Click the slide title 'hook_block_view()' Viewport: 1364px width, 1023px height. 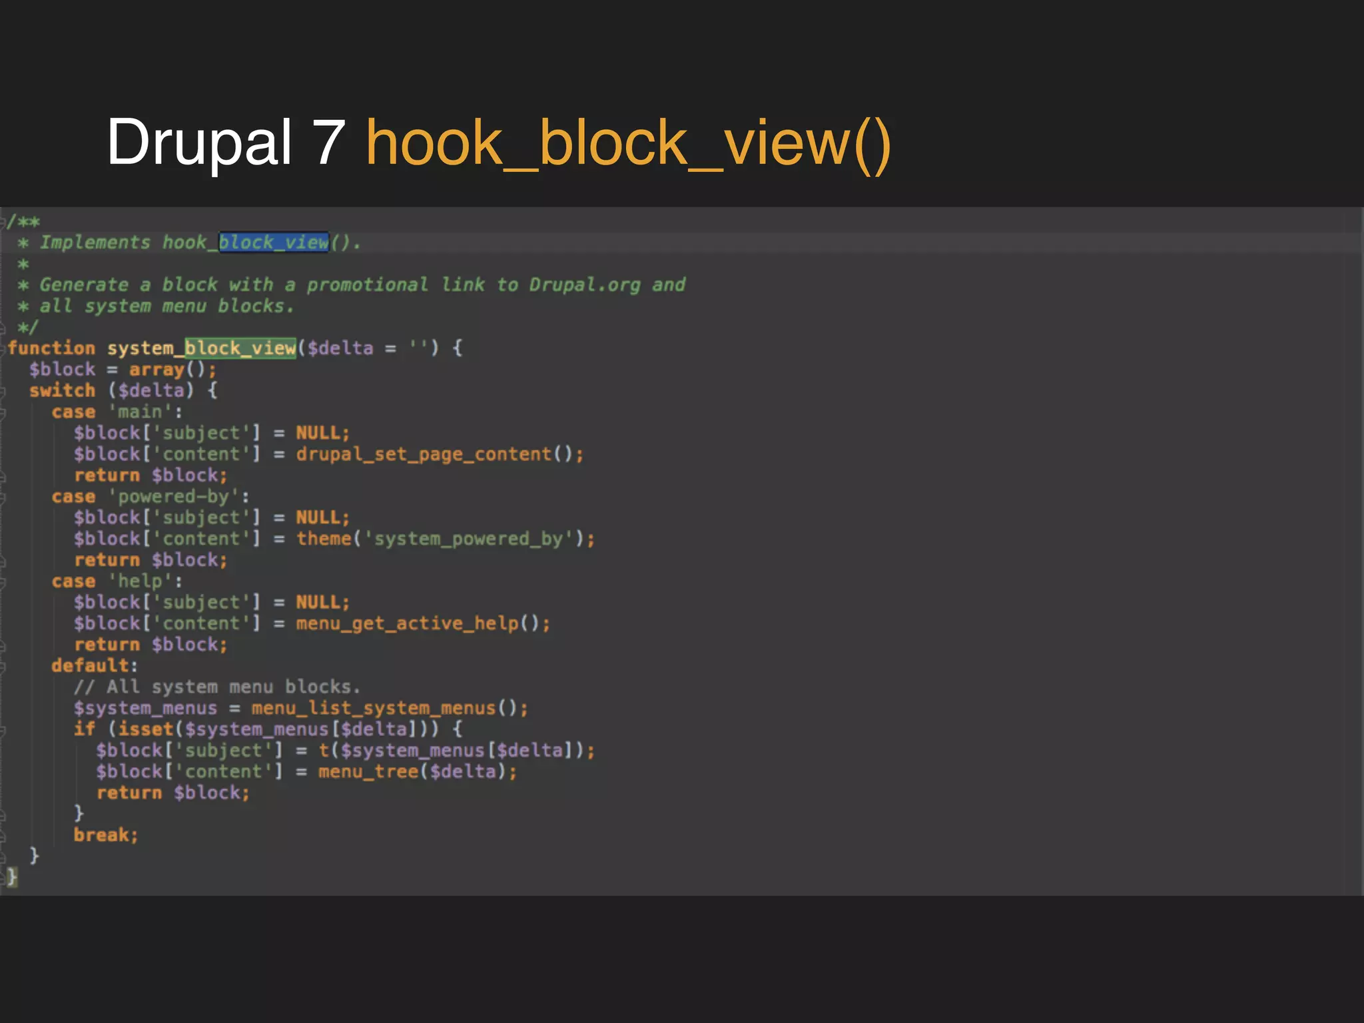coord(628,144)
